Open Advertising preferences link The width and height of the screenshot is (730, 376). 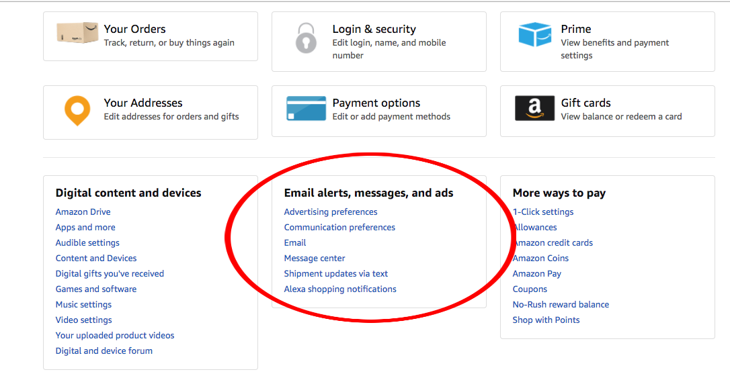tap(331, 212)
